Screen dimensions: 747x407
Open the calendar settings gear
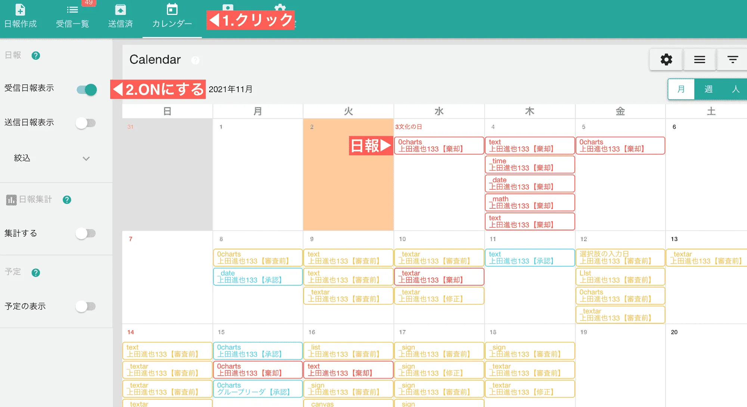666,59
